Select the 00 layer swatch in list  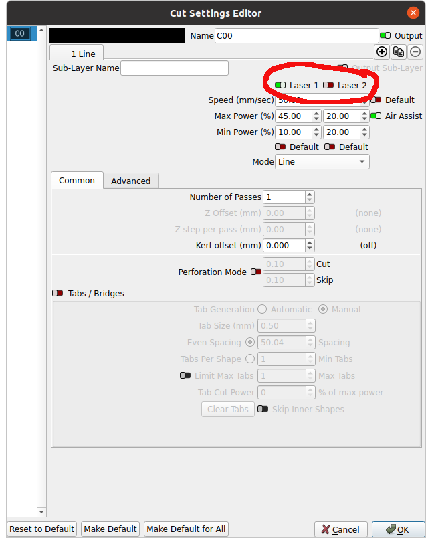pyautogui.click(x=20, y=34)
